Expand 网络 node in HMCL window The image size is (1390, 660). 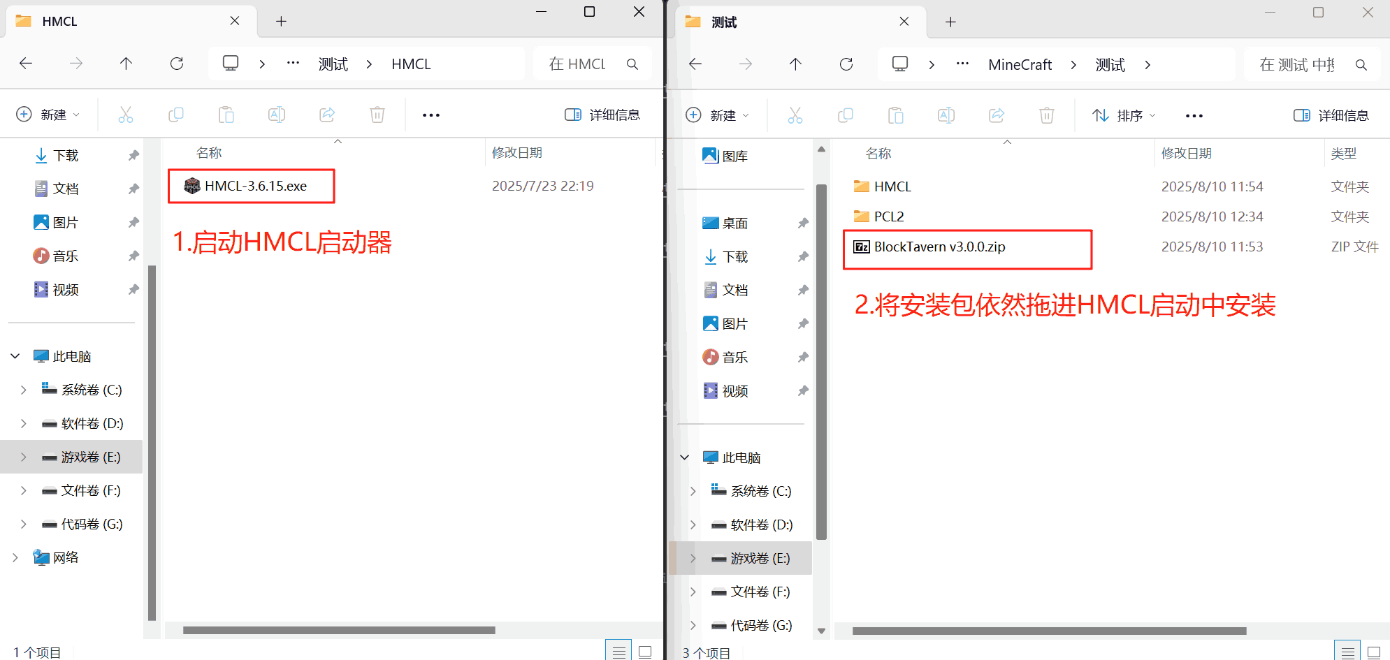15,557
